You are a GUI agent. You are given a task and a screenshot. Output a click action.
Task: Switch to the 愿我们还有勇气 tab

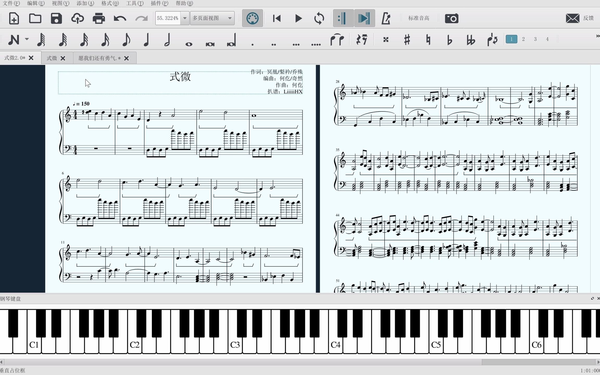pos(99,58)
